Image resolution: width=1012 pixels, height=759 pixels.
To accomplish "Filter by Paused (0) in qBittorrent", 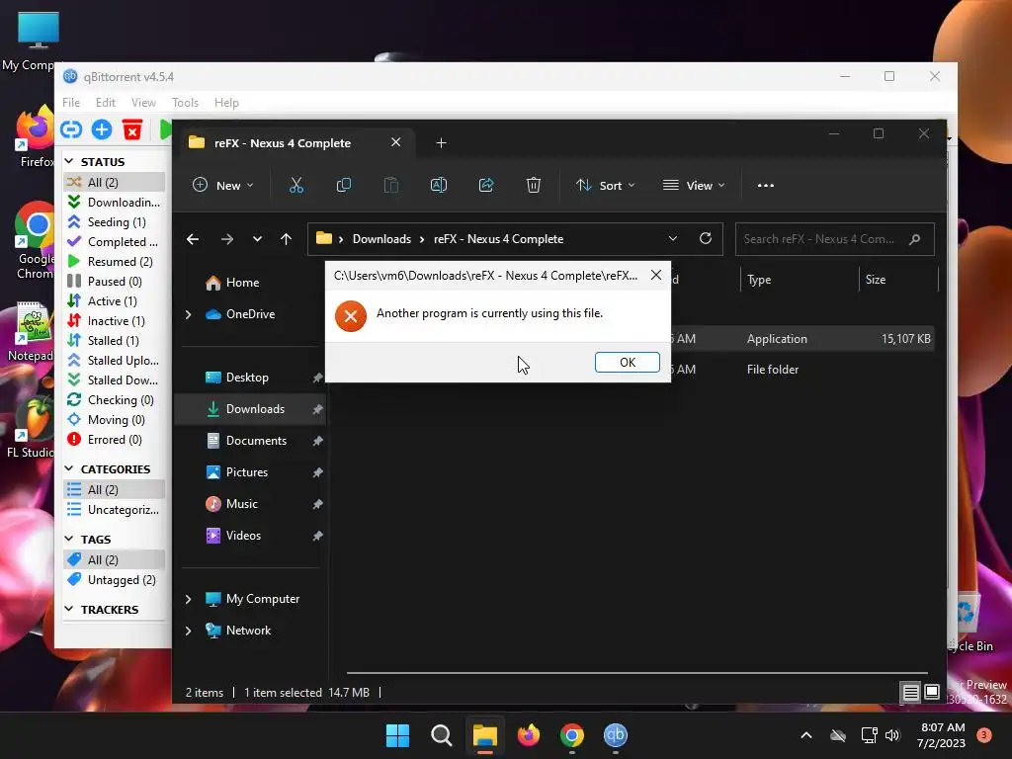I will coord(115,282).
